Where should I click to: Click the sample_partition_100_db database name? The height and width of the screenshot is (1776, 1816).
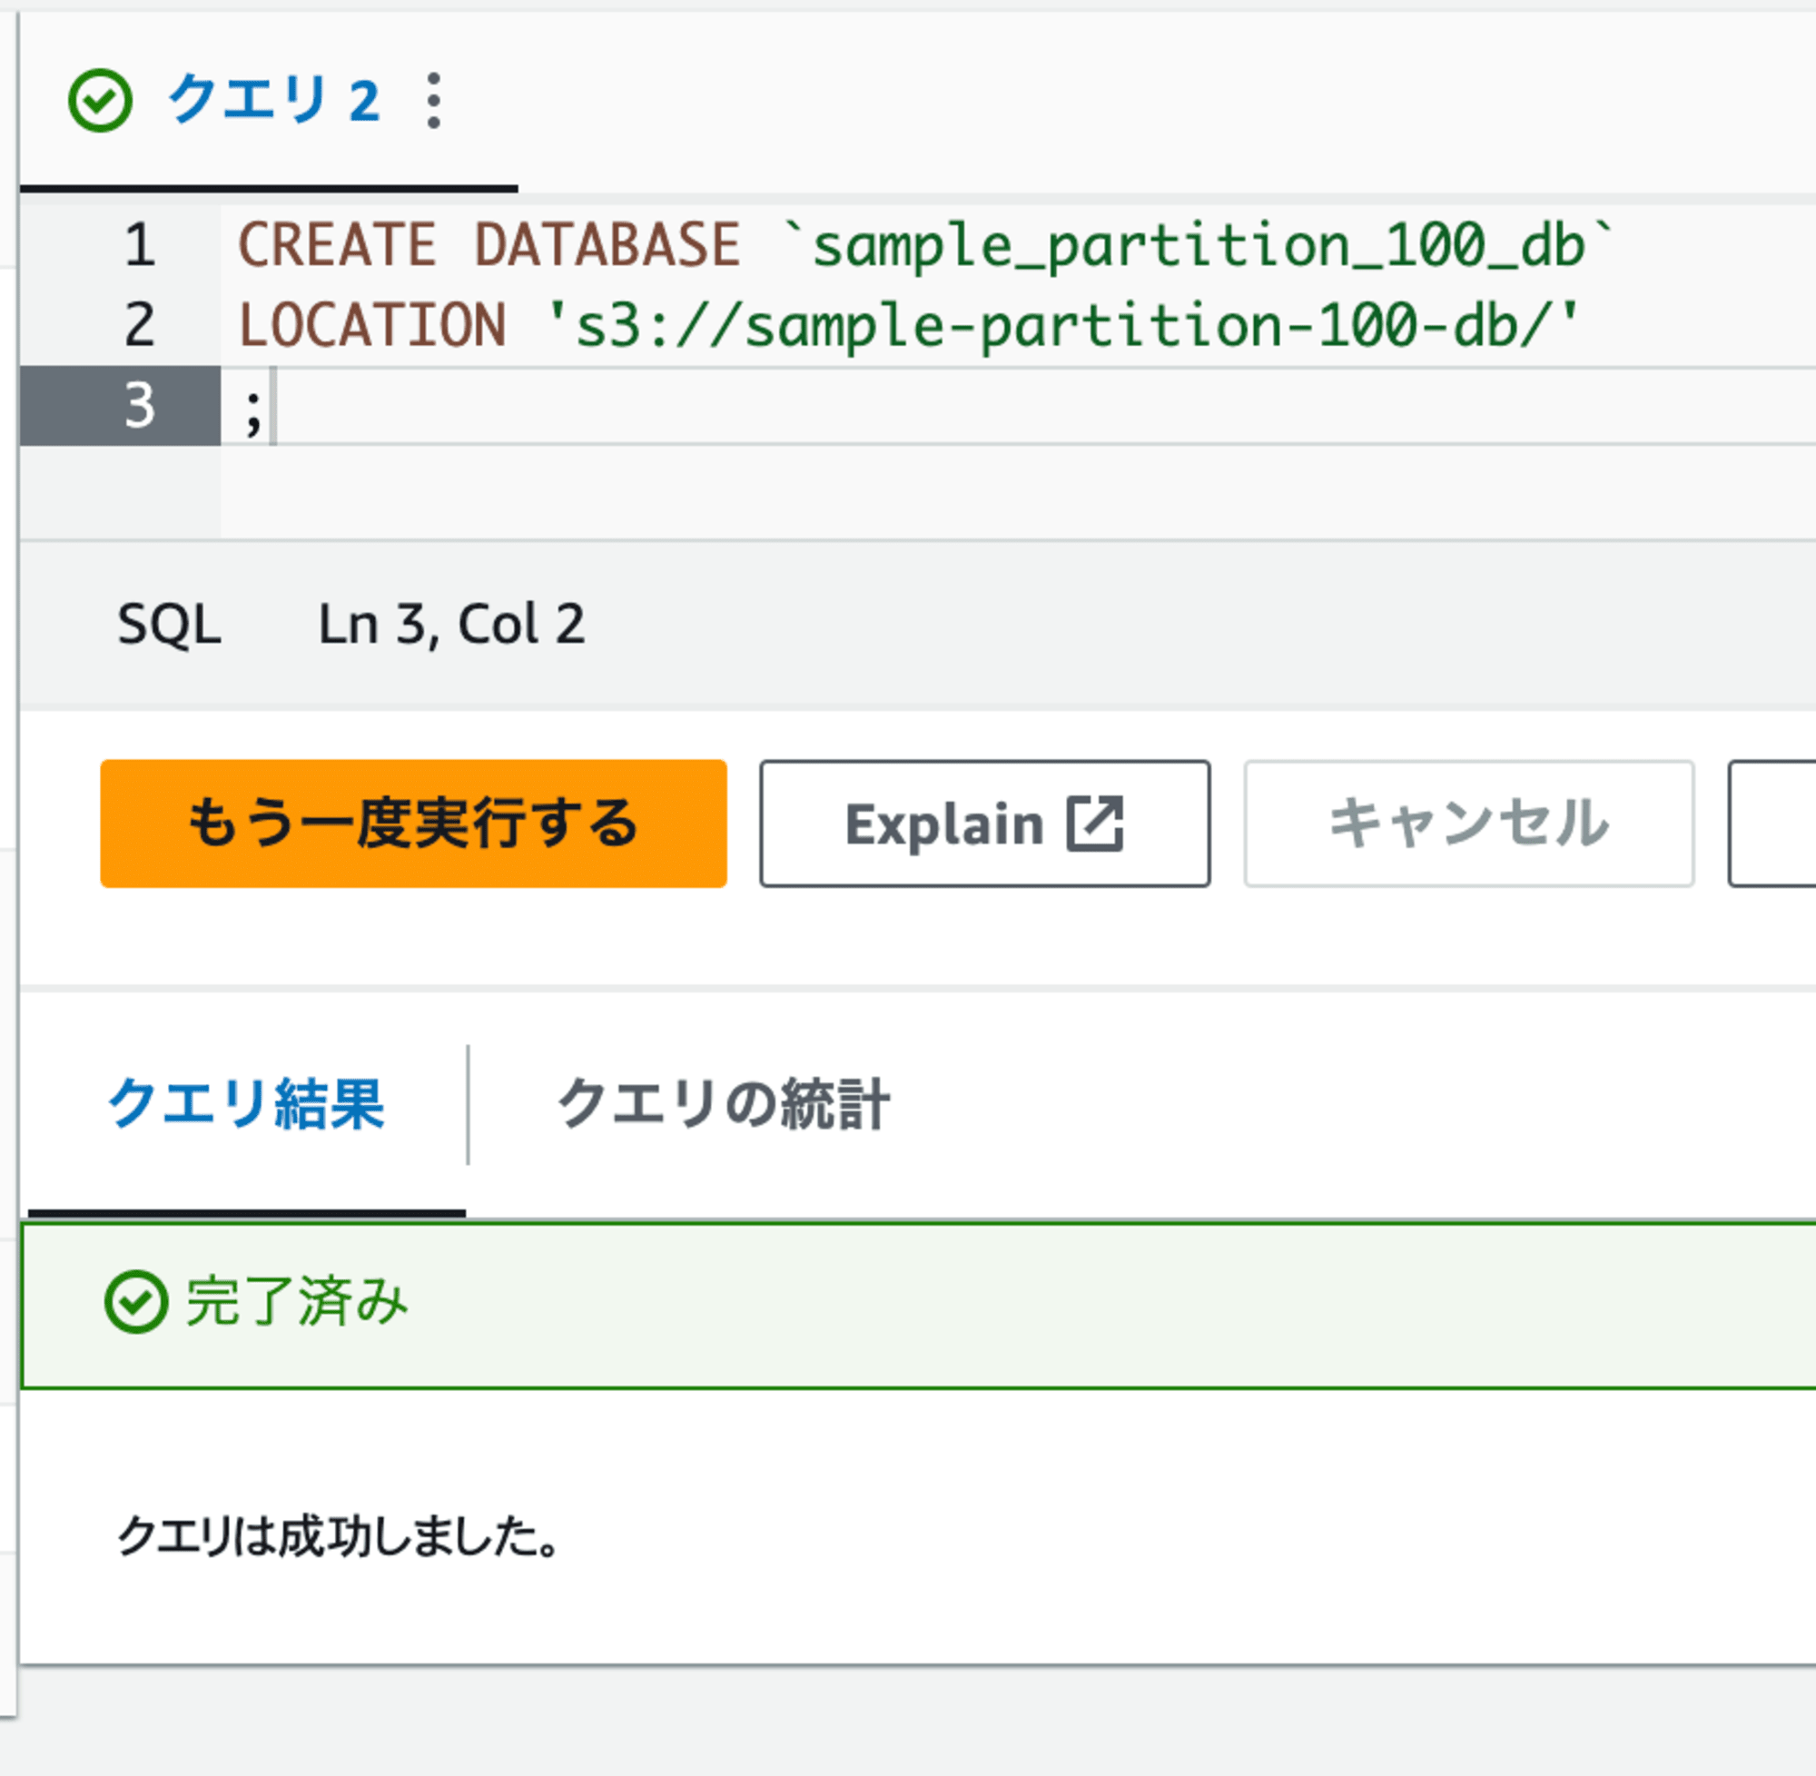tap(1199, 245)
